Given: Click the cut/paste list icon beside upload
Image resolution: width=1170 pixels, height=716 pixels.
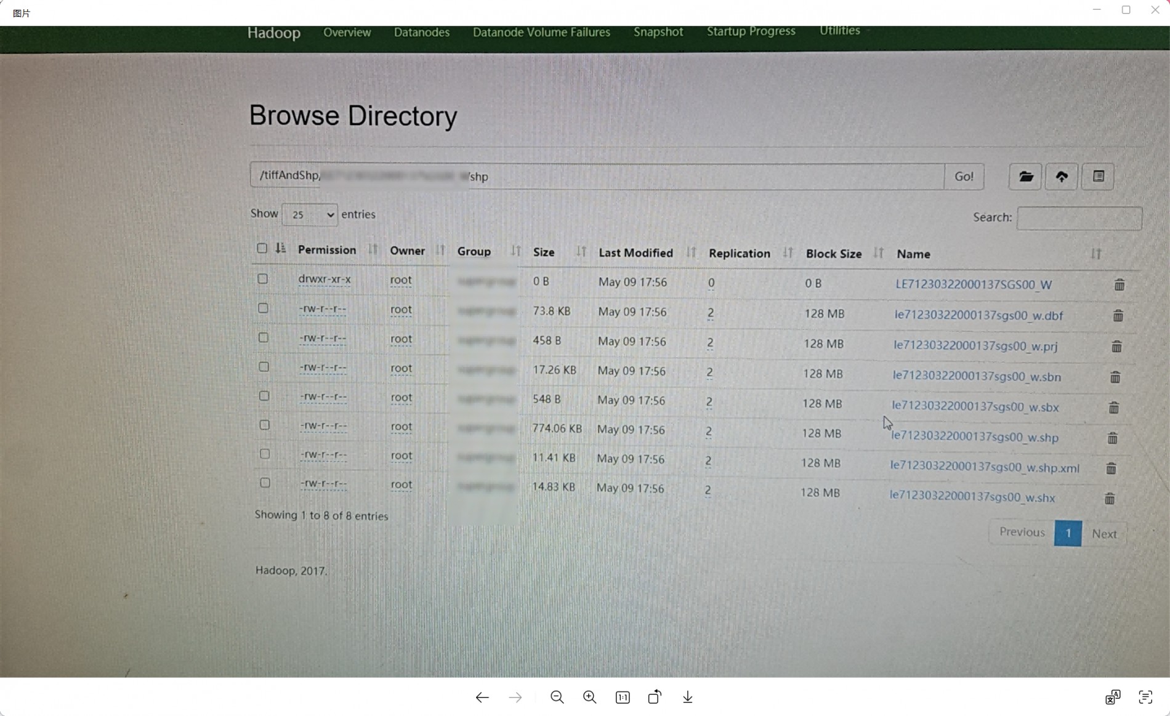Looking at the screenshot, I should [1098, 177].
